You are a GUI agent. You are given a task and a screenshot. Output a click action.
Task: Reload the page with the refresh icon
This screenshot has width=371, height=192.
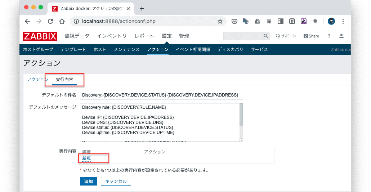point(50,21)
